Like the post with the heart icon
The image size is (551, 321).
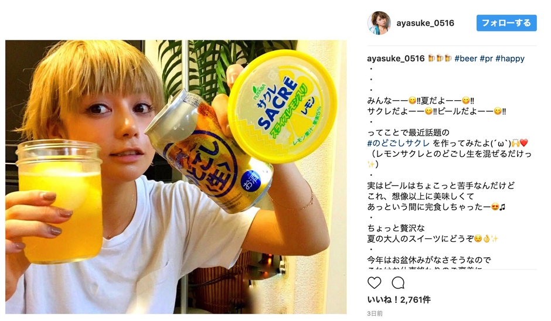click(374, 283)
